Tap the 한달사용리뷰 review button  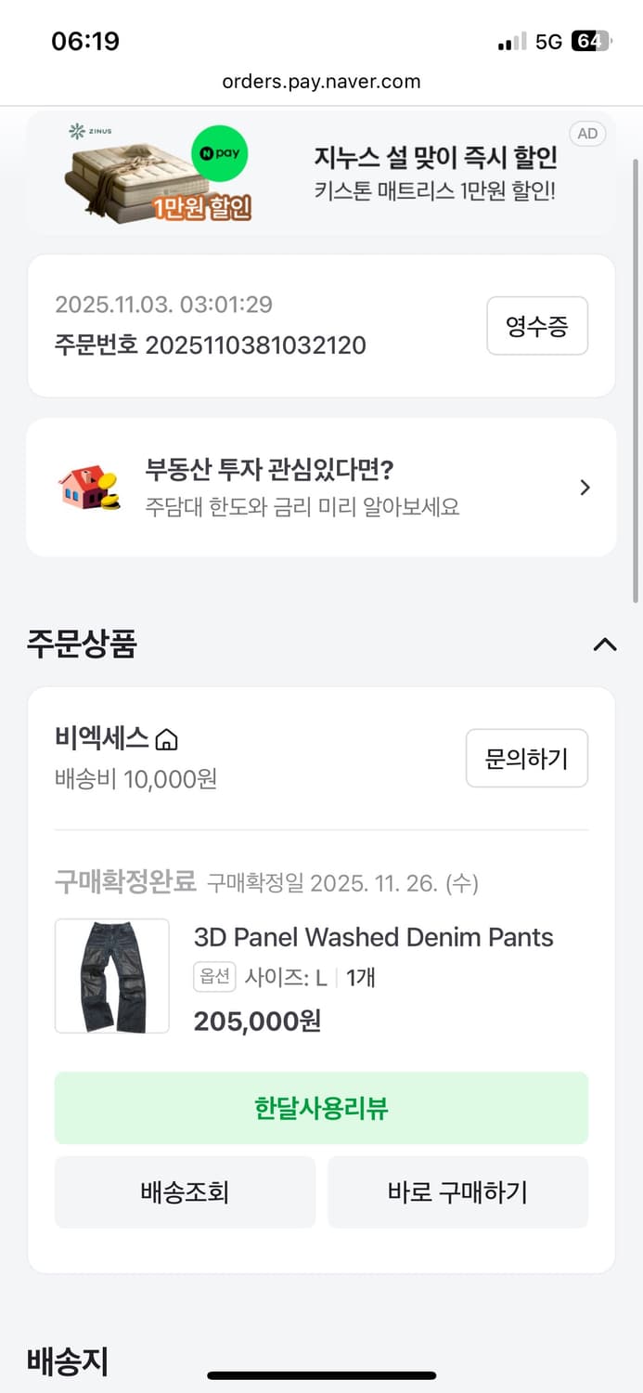pyautogui.click(x=321, y=1107)
